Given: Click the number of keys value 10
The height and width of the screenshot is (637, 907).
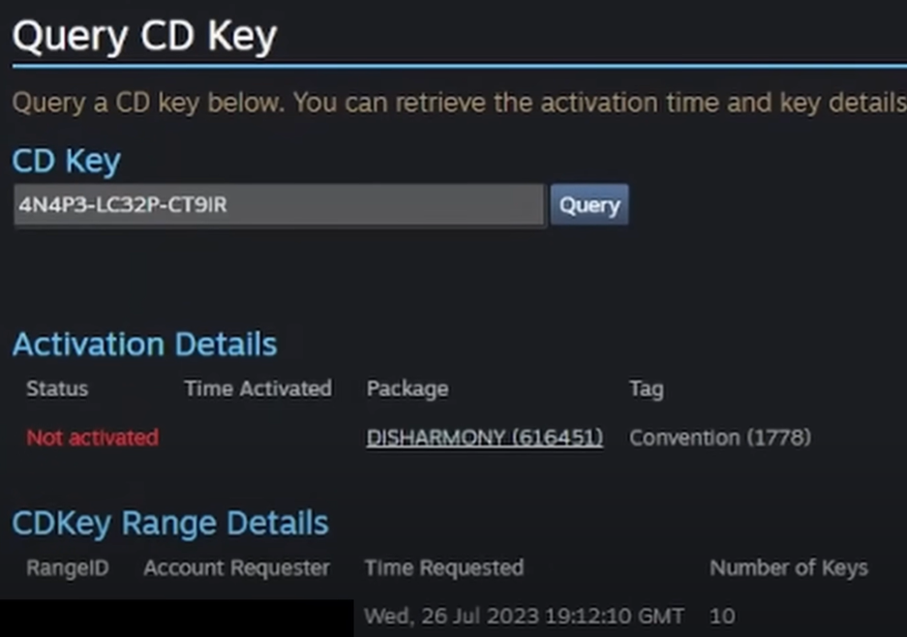Looking at the screenshot, I should [x=721, y=616].
